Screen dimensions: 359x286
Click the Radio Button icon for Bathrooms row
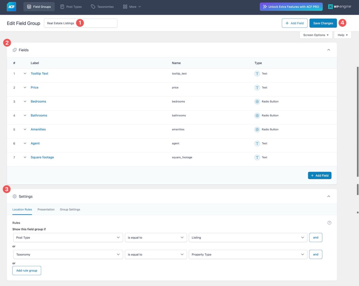(x=257, y=115)
